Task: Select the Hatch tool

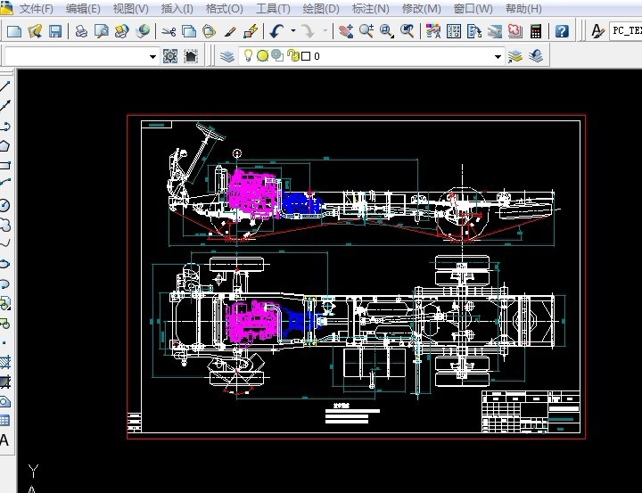Action: [5, 362]
